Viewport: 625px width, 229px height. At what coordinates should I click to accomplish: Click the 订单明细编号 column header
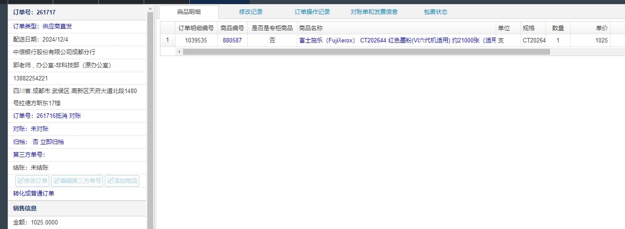(196, 28)
